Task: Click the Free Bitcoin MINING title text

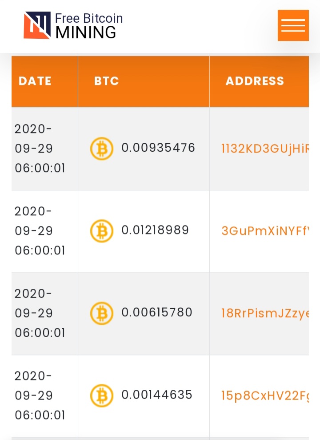Action: click(89, 25)
